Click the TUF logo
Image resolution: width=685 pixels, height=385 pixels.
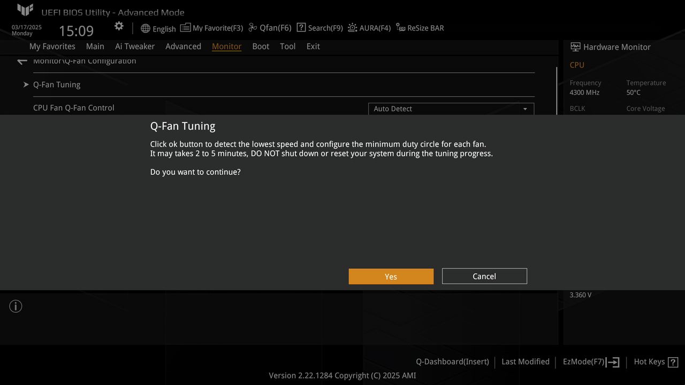[x=25, y=10]
